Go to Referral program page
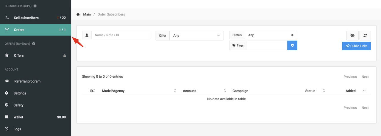The image size is (381, 136). [27, 81]
